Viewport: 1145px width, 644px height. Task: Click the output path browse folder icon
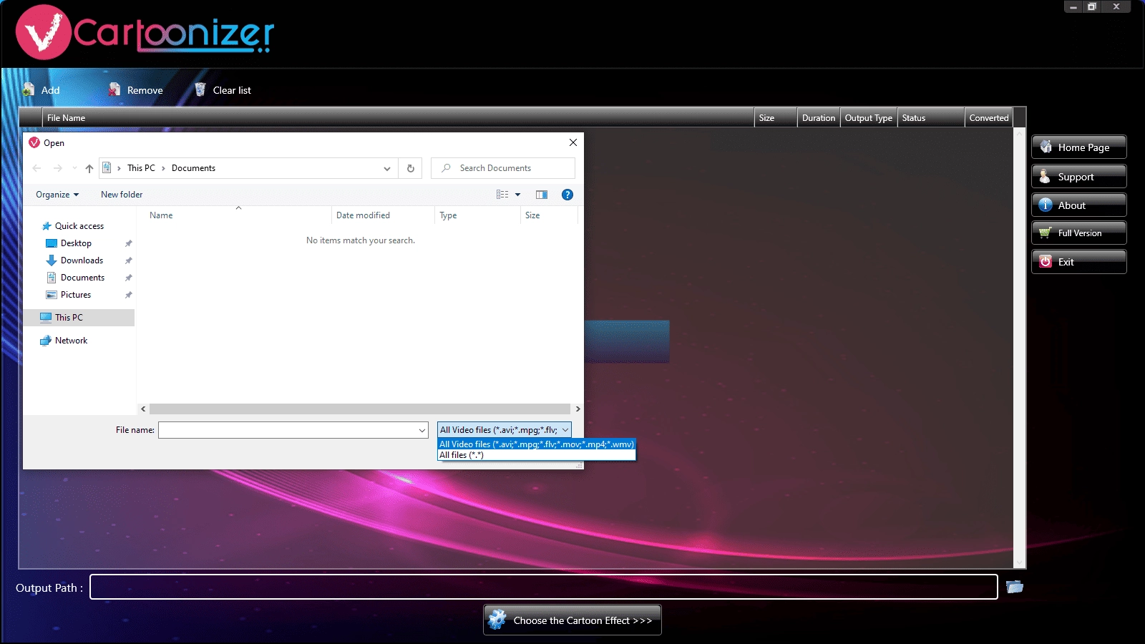(x=1015, y=587)
